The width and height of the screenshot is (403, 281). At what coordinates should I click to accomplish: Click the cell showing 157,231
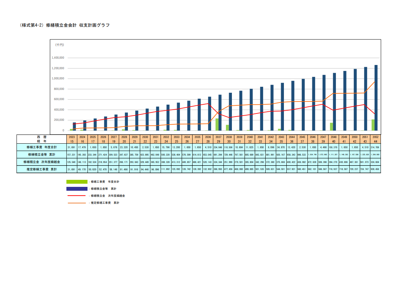72,155
